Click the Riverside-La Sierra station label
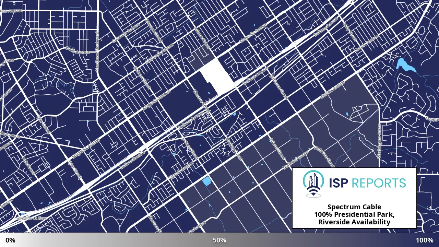 (x=32, y=218)
